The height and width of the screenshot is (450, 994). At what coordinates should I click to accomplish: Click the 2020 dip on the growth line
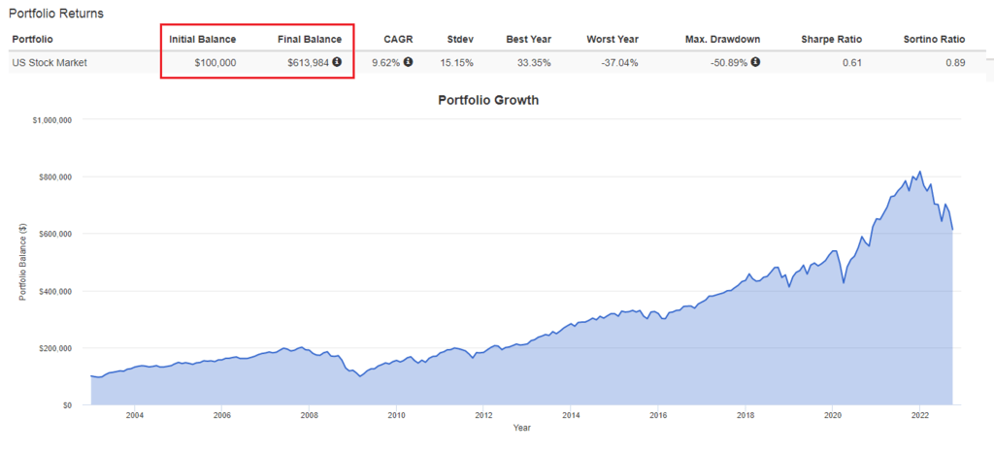[844, 282]
